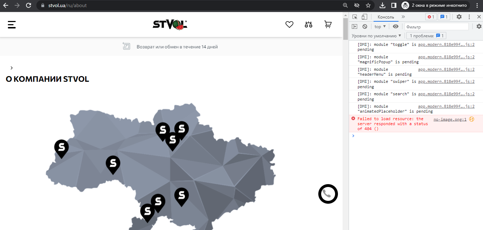The height and width of the screenshot is (230, 483).
Task: Click the browser forward arrow
Action: coord(17,5)
